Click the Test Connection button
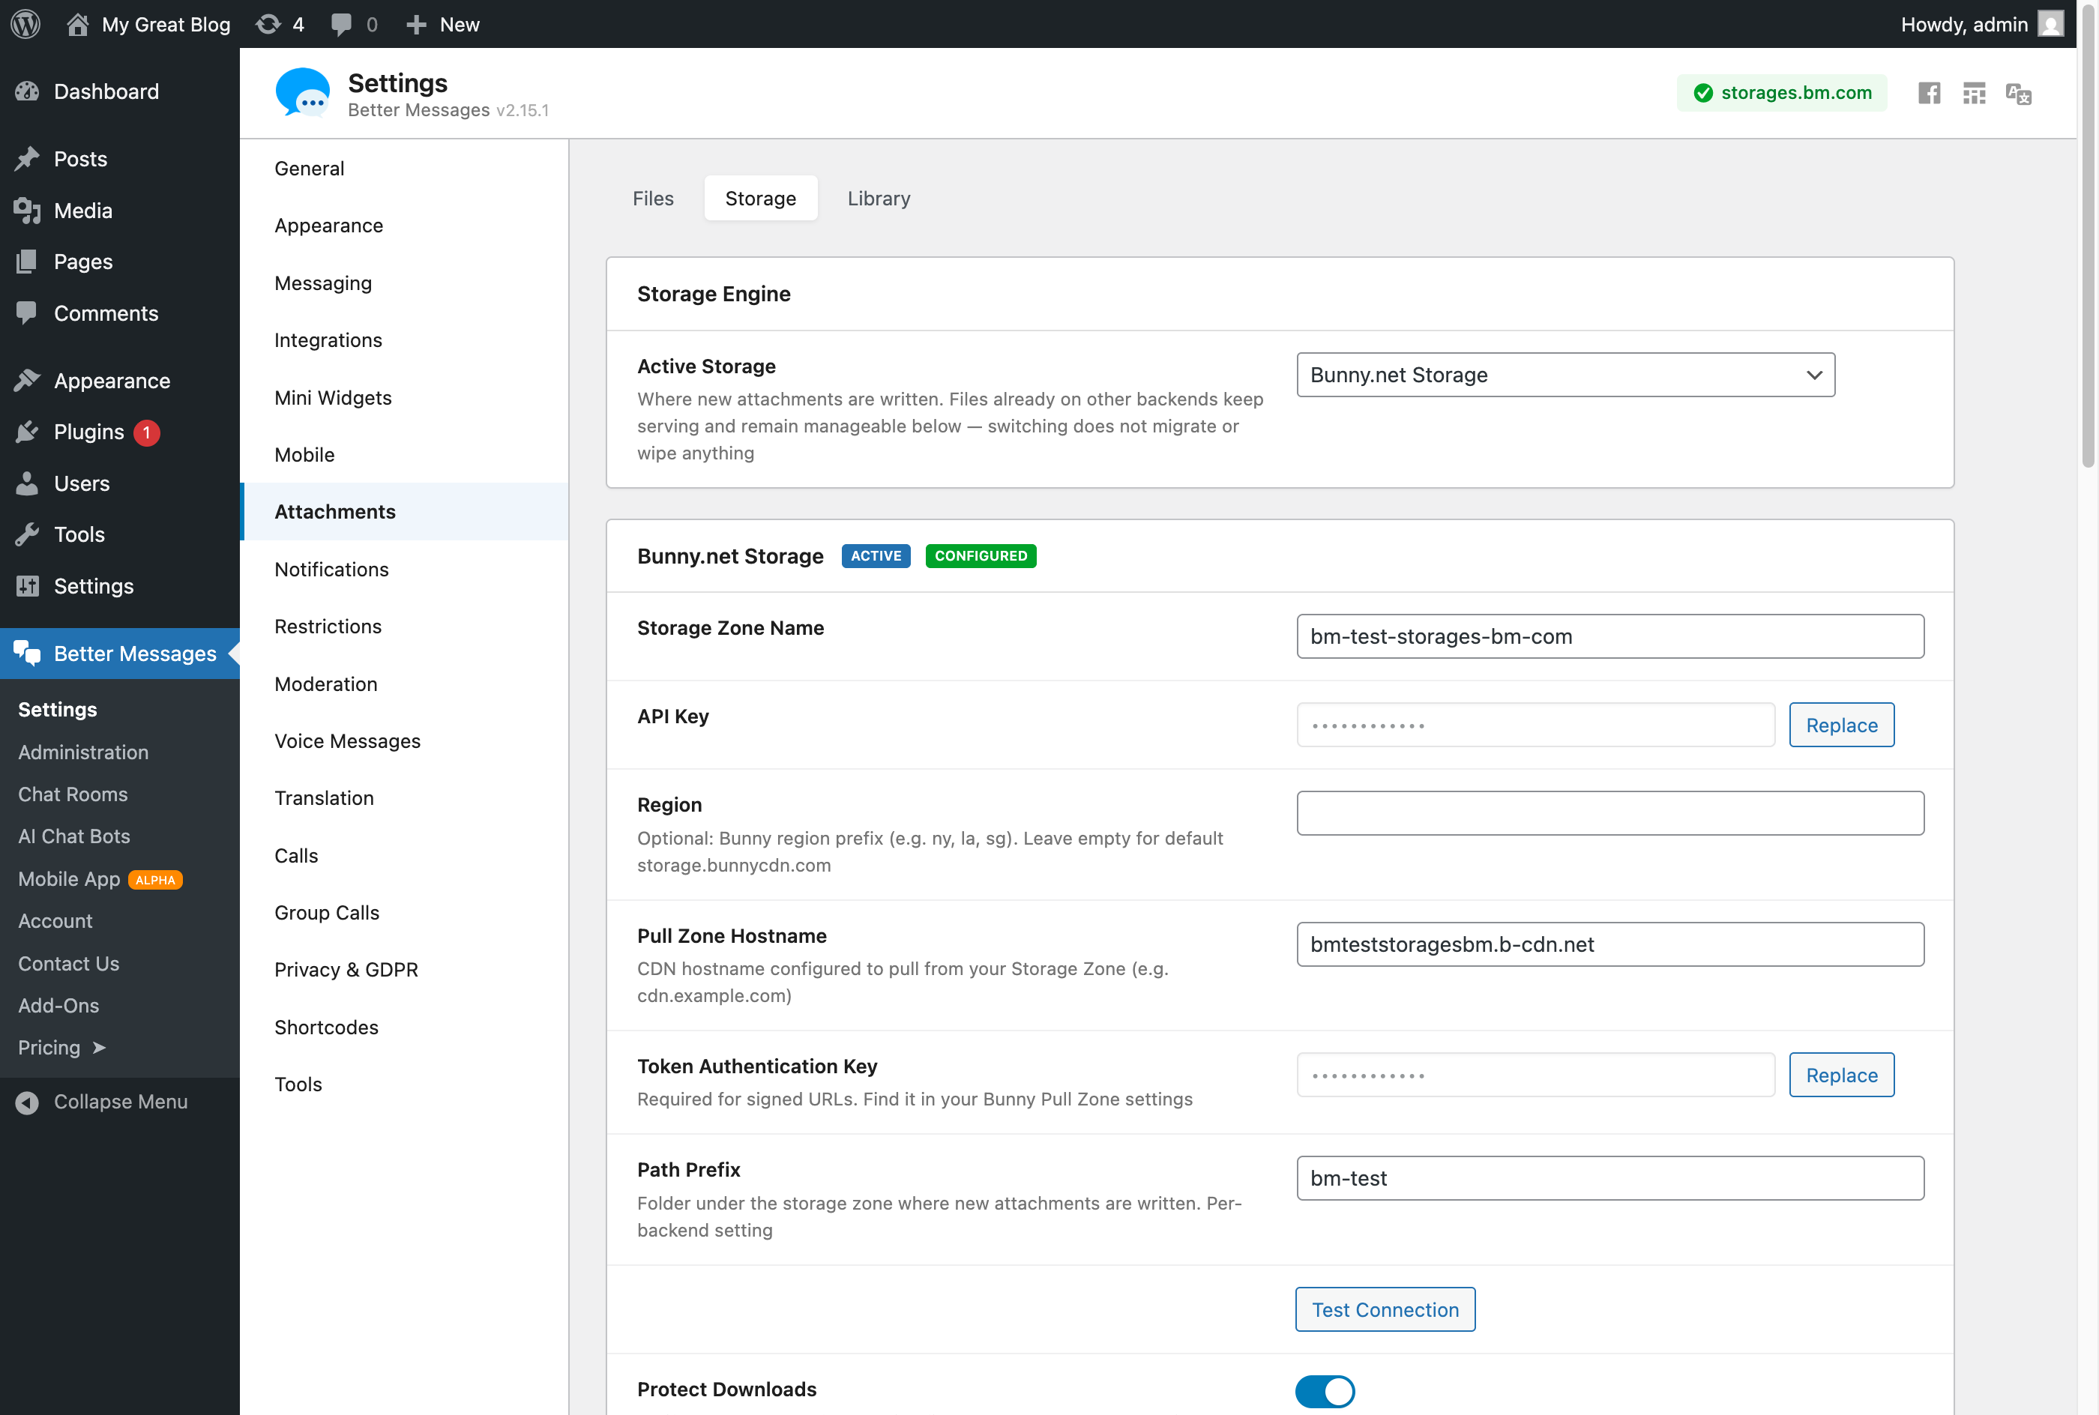Viewport: 2099px width, 1415px height. click(x=1385, y=1309)
